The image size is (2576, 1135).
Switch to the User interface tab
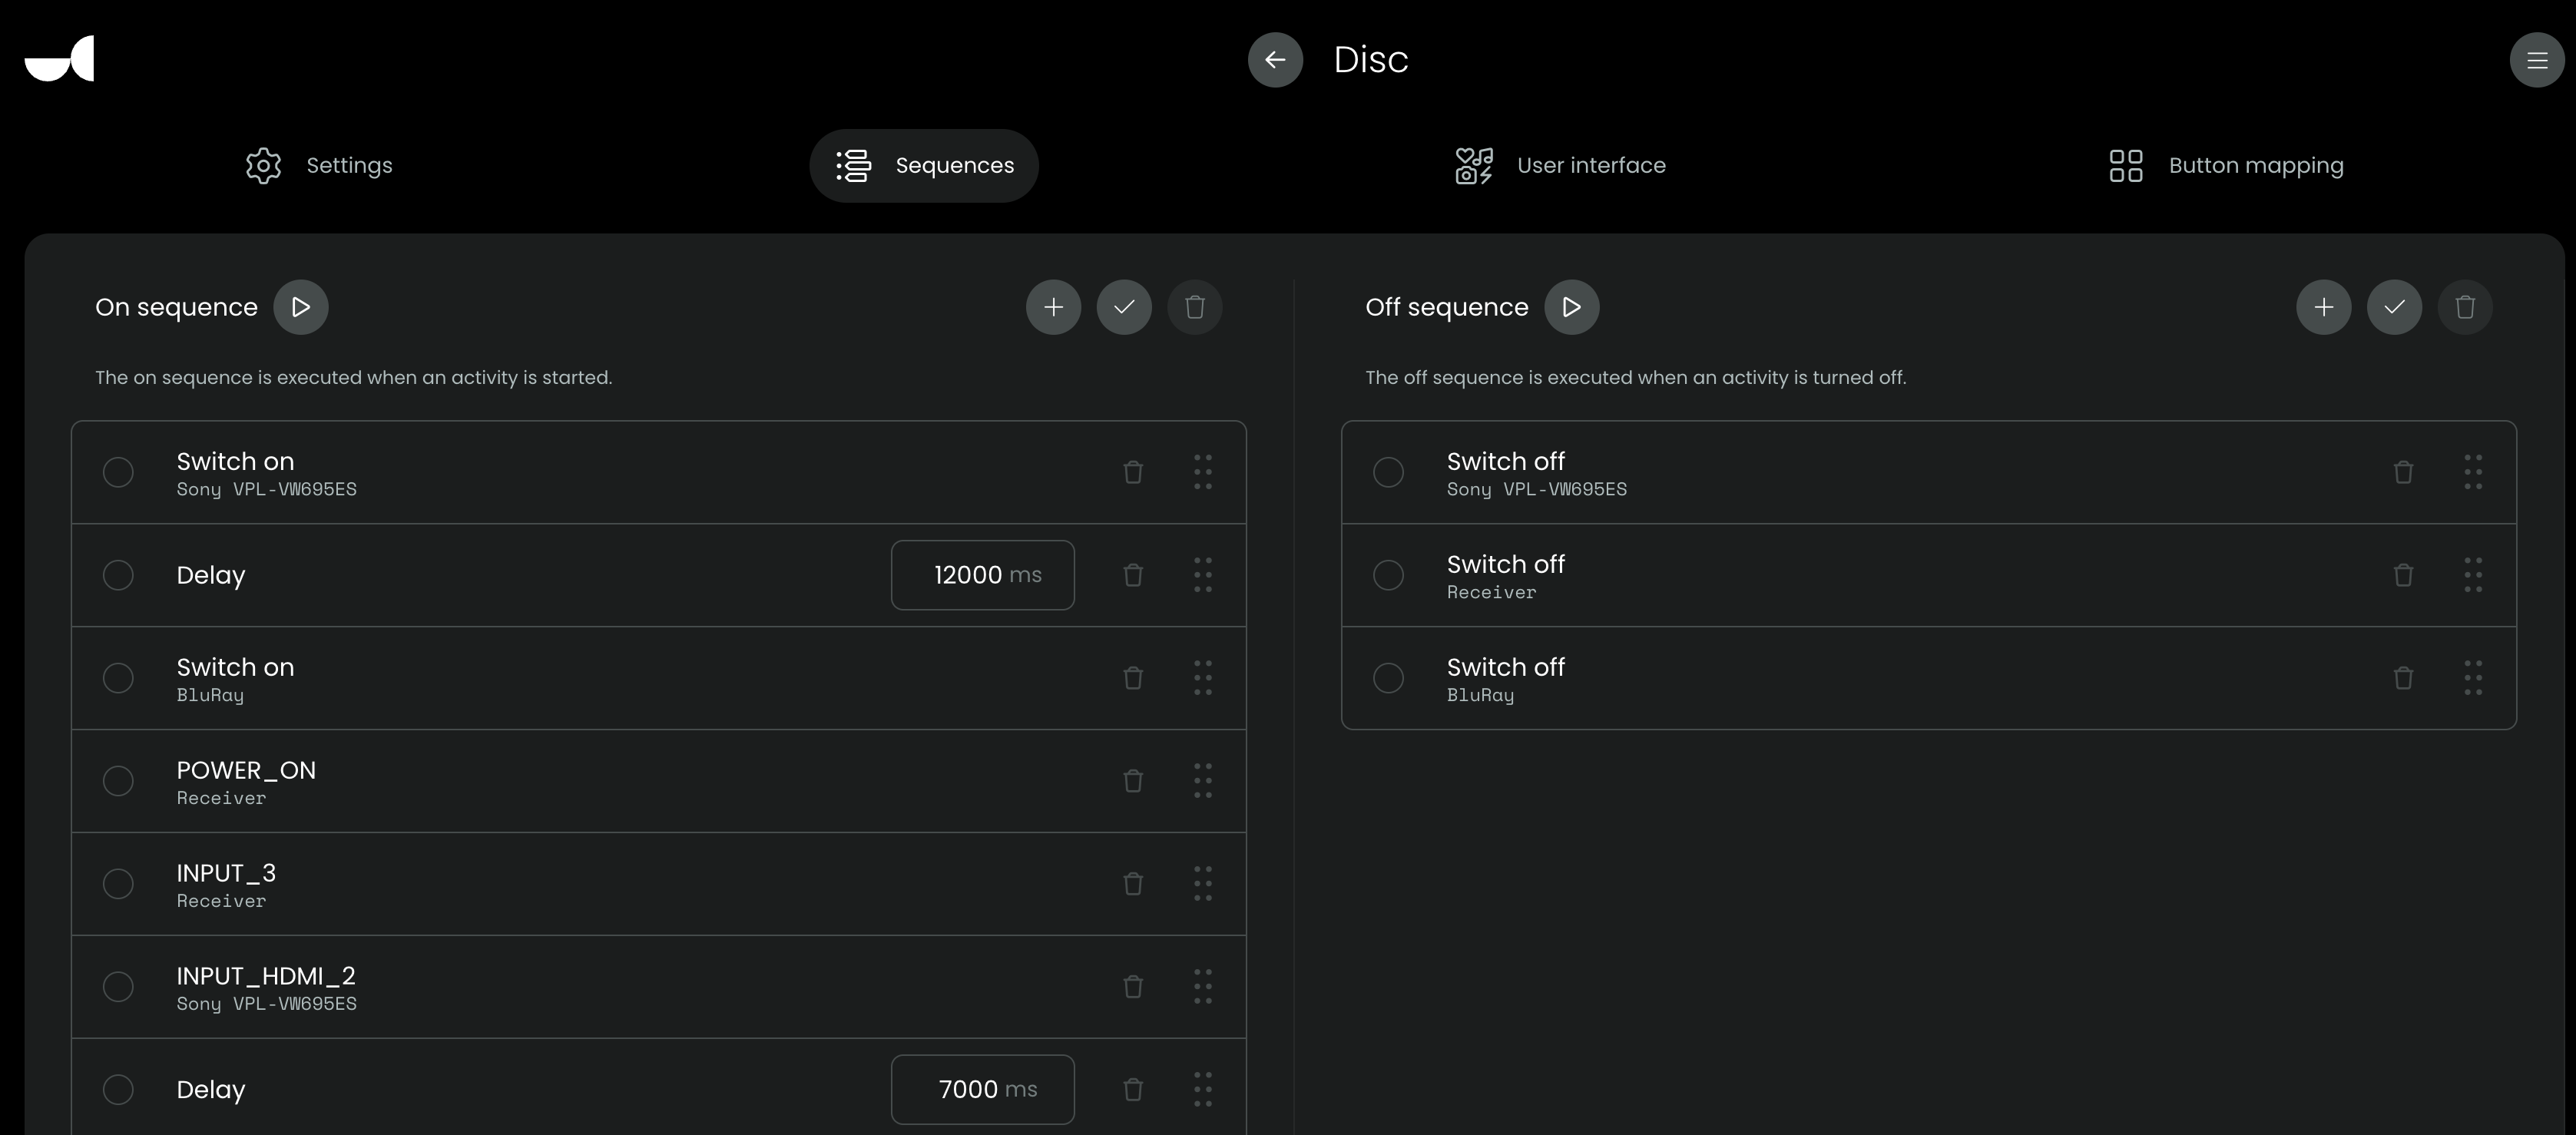[1560, 165]
